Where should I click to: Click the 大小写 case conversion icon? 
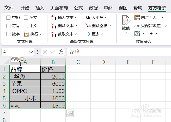click(x=88, y=18)
